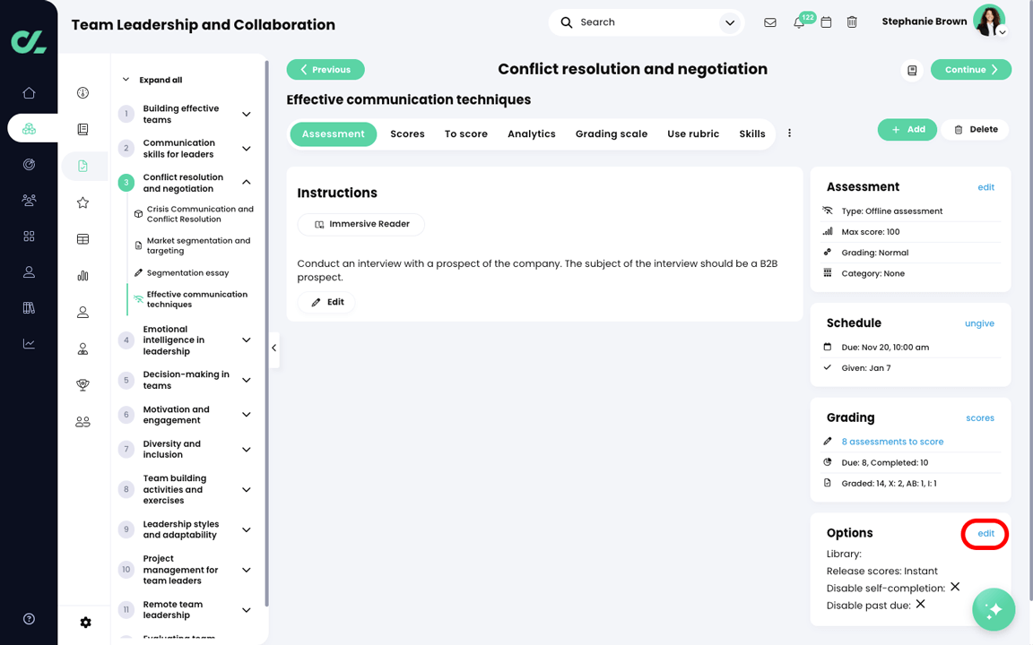Collapse Conflict resolution and negotiation section
The height and width of the screenshot is (645, 1033).
pyautogui.click(x=247, y=183)
